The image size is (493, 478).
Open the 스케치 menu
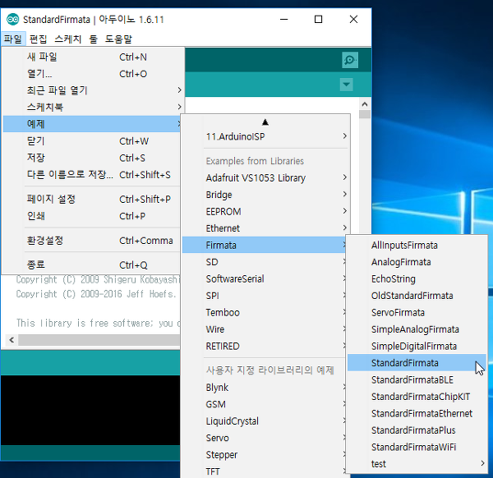pyautogui.click(x=68, y=39)
